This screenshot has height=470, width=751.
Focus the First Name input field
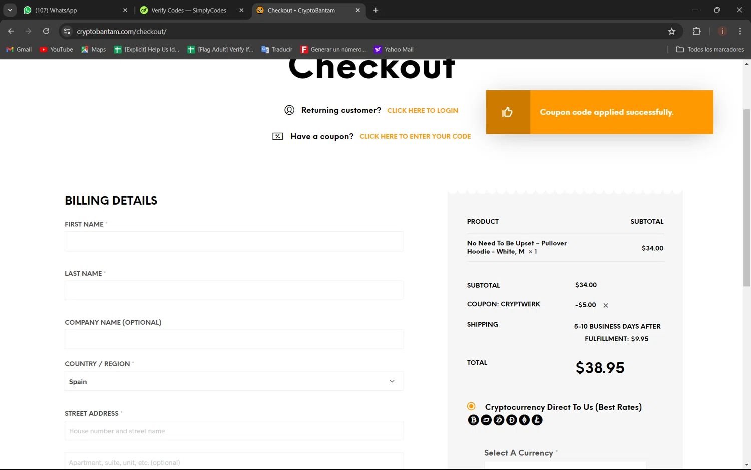234,241
